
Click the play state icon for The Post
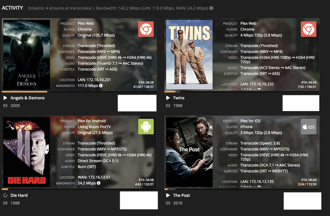pos(168,195)
